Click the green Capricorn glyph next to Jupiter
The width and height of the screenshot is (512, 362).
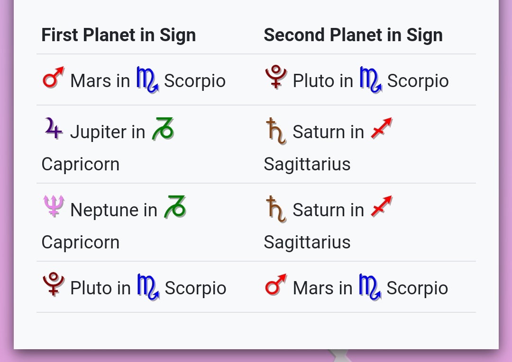pyautogui.click(x=163, y=129)
